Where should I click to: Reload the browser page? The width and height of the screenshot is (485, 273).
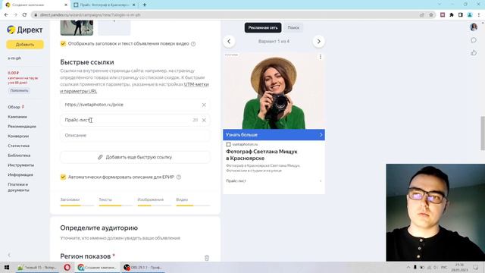coord(24,14)
